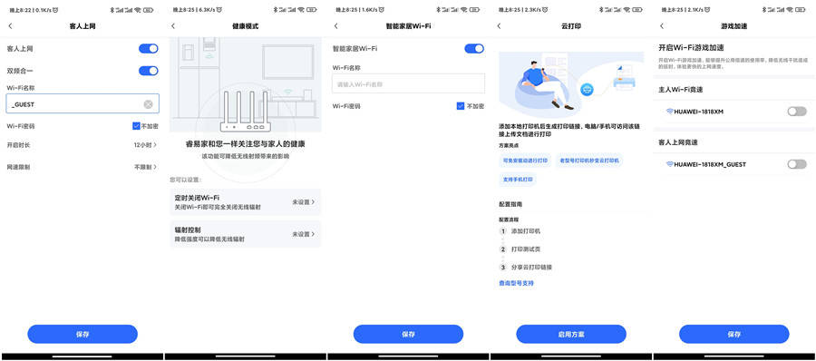This screenshot has width=816, height=361.
Task: Tap the back arrow on 客人上网 screen
Action: (x=10, y=26)
